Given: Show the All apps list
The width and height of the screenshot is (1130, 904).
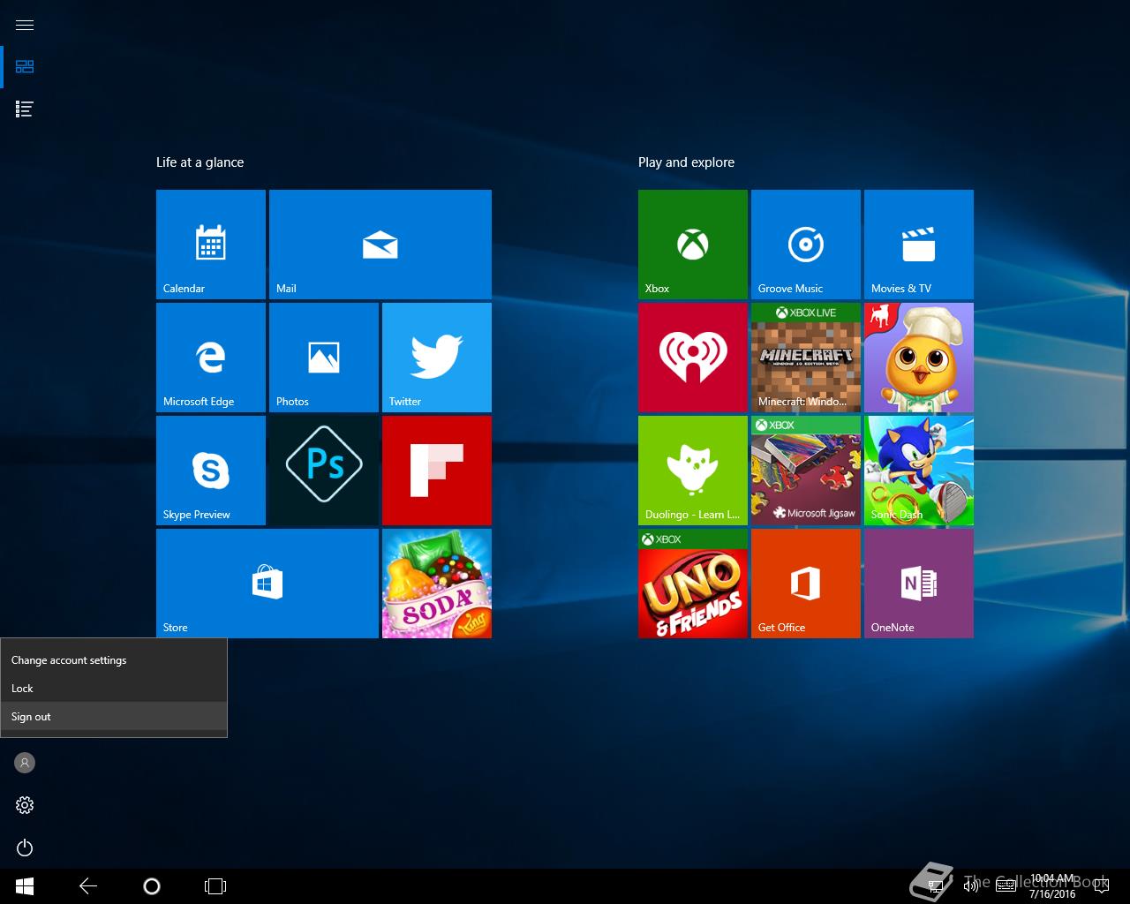Looking at the screenshot, I should click(x=25, y=109).
